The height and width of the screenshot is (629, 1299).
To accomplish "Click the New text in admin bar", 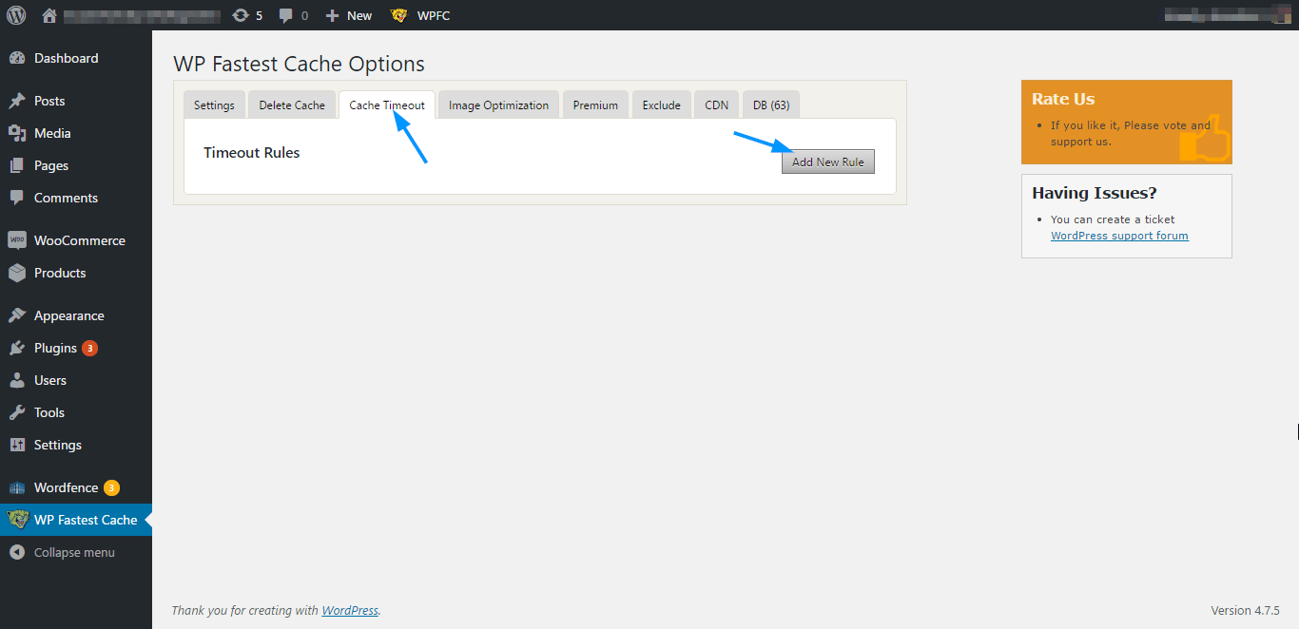I will [x=359, y=15].
